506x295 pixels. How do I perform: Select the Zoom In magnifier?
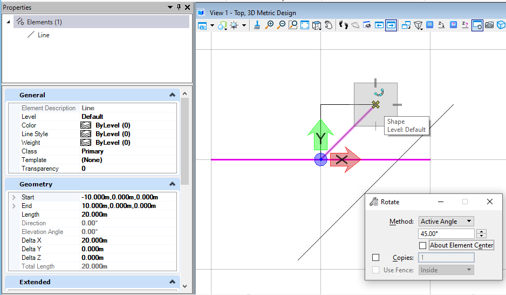point(269,25)
